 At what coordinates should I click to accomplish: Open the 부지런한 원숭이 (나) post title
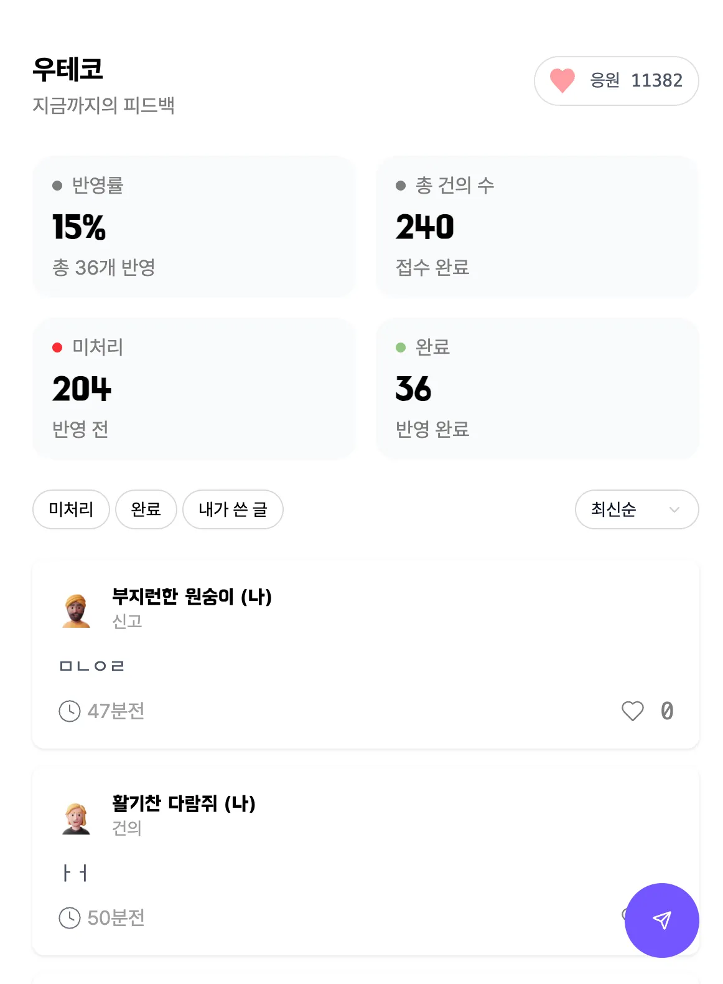coord(192,597)
